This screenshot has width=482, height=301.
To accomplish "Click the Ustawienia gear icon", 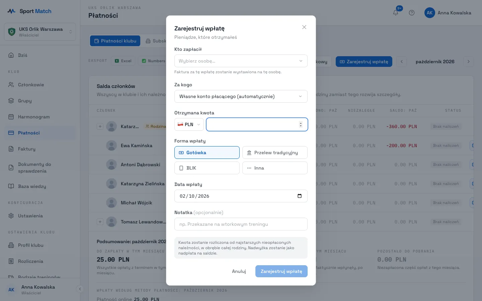I will 11,216.
